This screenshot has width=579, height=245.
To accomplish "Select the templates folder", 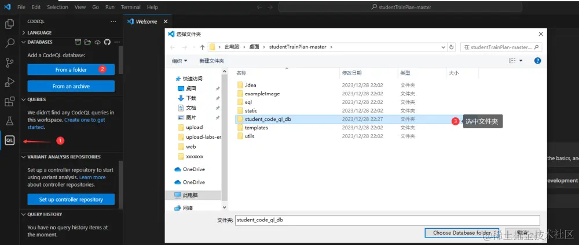I will 252,128.
